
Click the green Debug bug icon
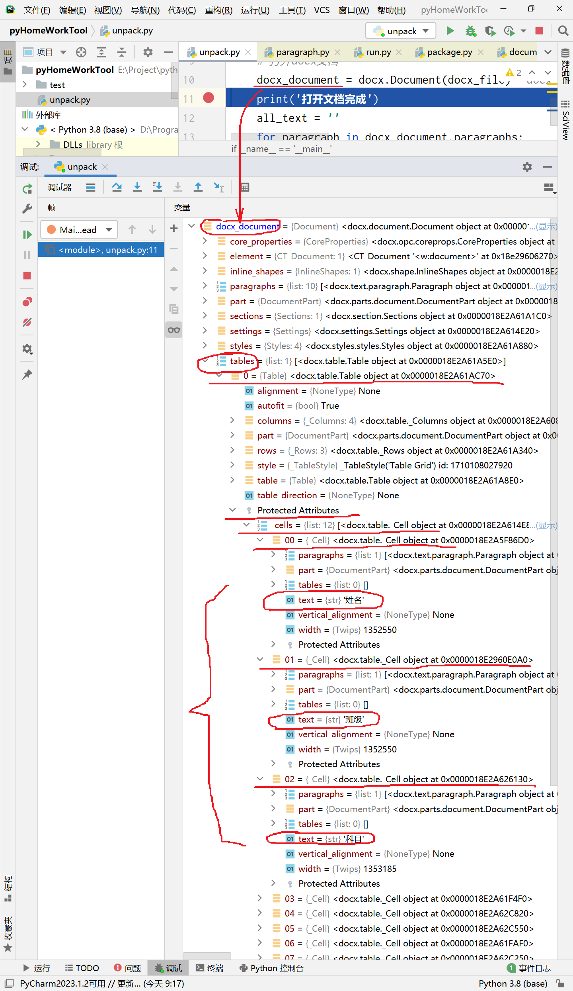[x=471, y=31]
